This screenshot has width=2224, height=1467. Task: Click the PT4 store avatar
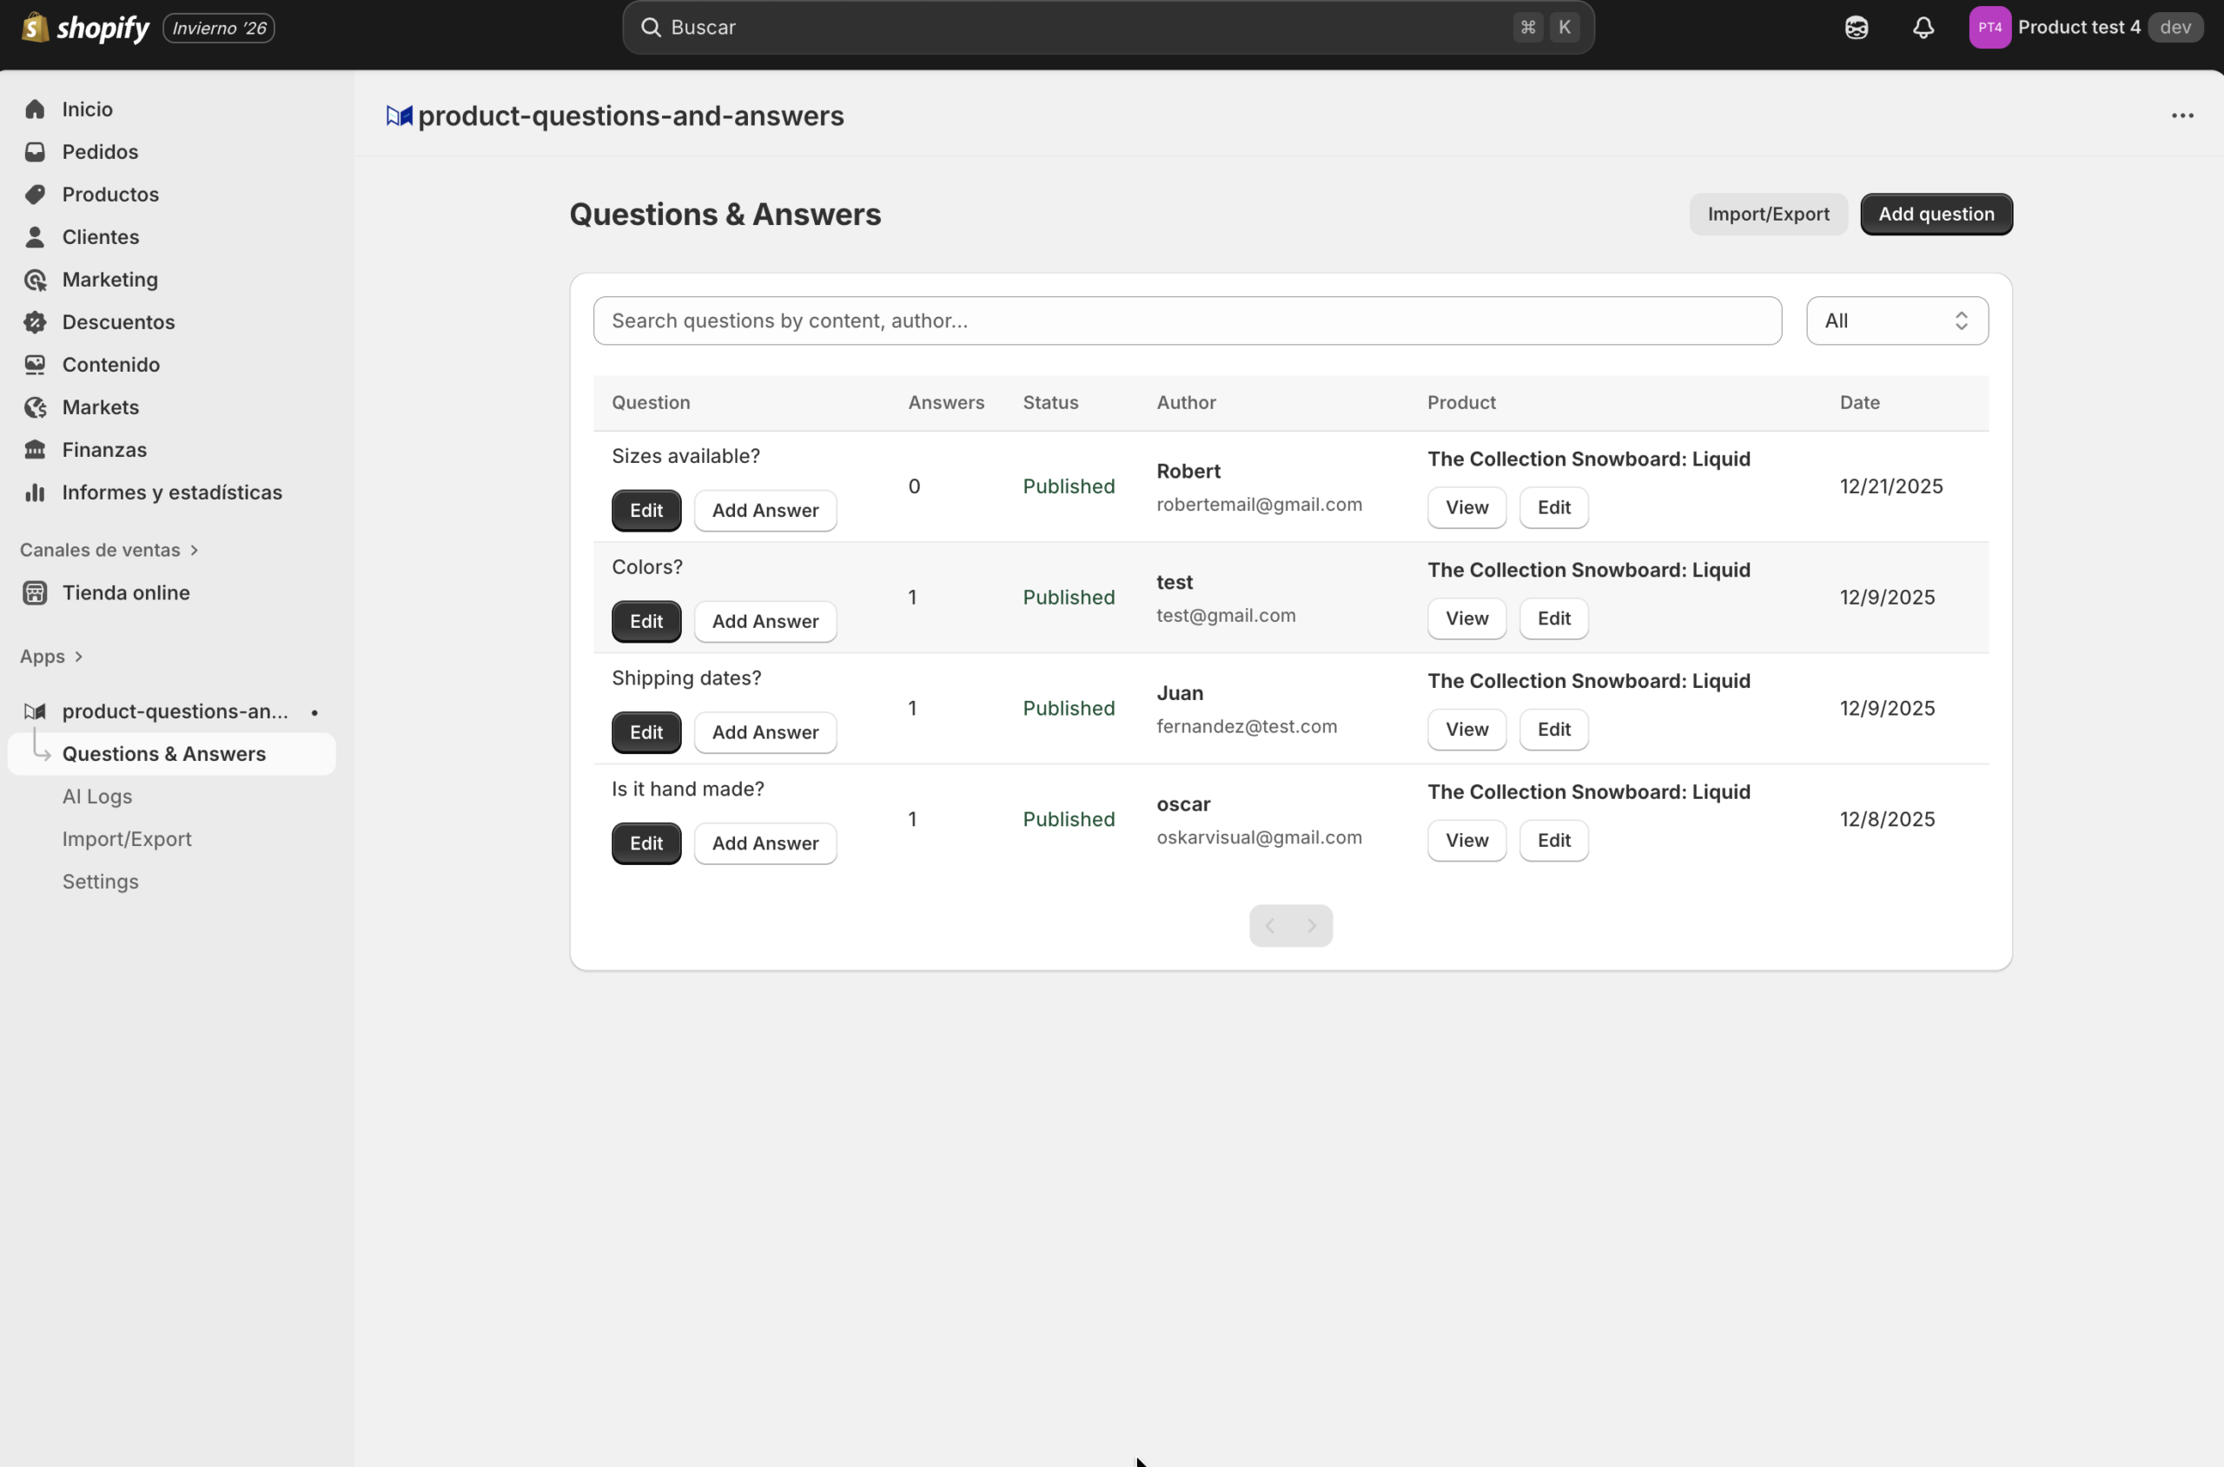point(1989,27)
